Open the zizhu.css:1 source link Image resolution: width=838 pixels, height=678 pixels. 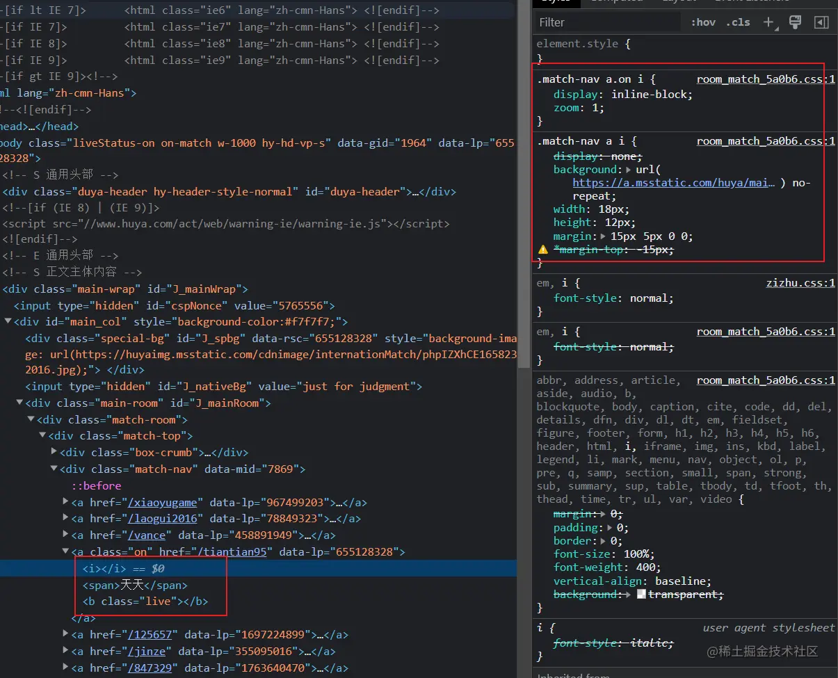pyautogui.click(x=800, y=283)
